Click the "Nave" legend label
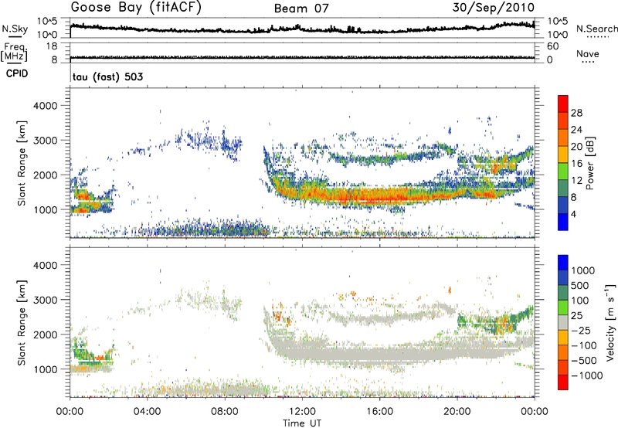Image resolution: width=618 pixels, height=428 pixels. pyautogui.click(x=588, y=54)
